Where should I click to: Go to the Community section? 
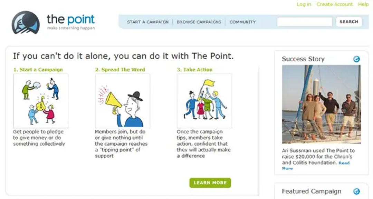pos(242,22)
